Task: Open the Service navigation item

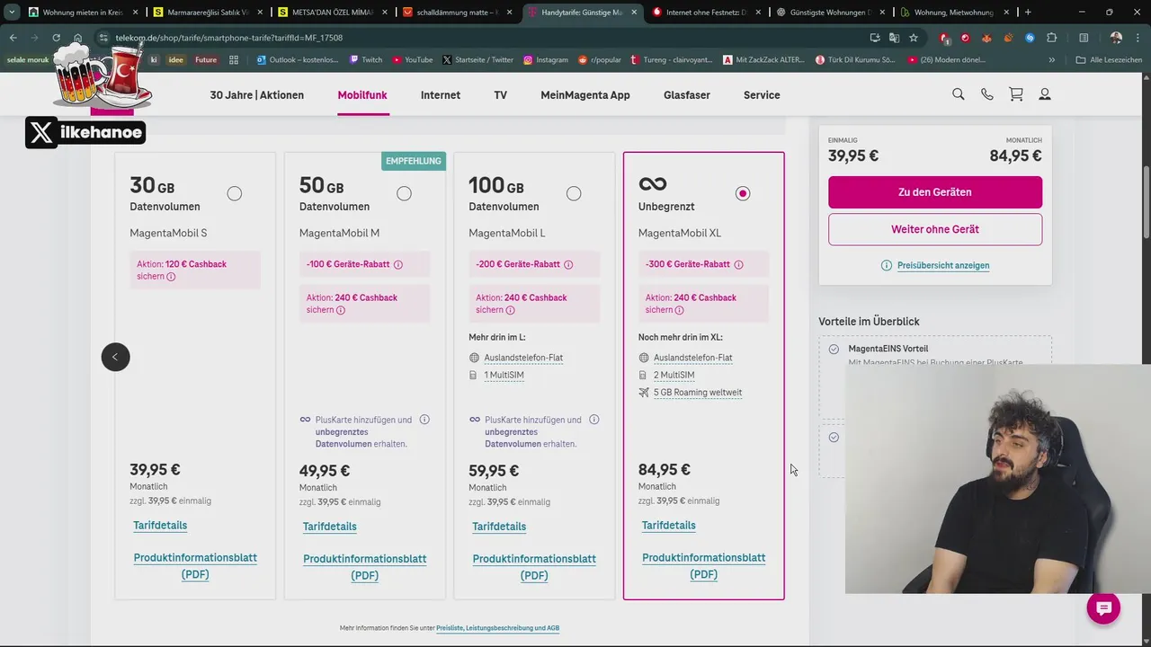Action: 762,94
